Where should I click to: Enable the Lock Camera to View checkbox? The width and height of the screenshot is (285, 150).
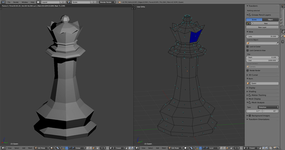point(247,50)
